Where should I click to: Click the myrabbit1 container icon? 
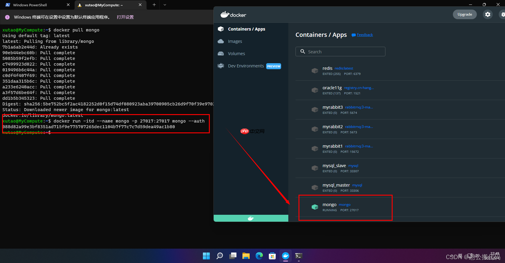coord(315,149)
